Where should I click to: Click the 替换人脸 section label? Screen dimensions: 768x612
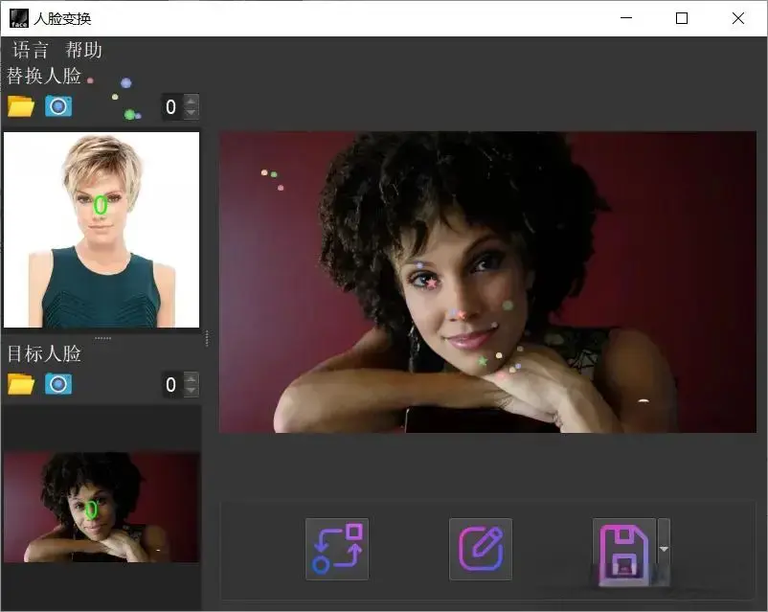click(x=44, y=76)
